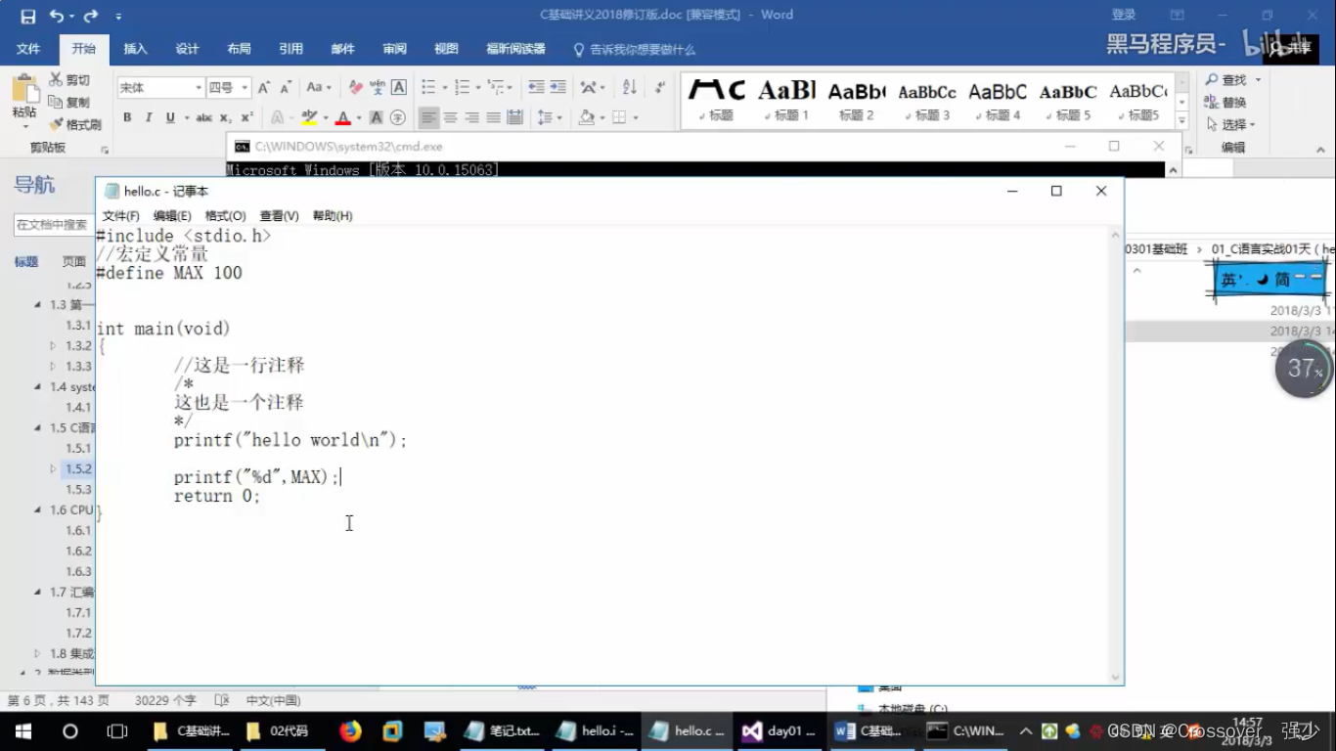
Task: Open the font size dropdown 四号
Action: click(245, 88)
